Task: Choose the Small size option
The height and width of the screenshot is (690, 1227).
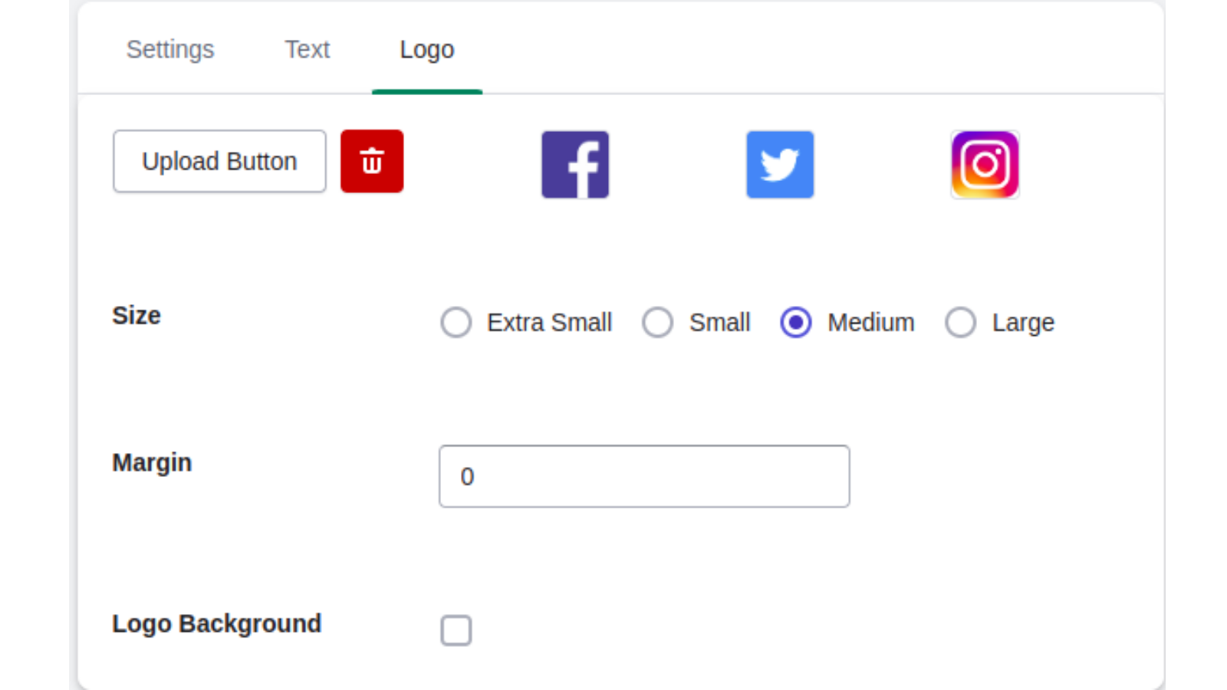Action: click(x=658, y=323)
